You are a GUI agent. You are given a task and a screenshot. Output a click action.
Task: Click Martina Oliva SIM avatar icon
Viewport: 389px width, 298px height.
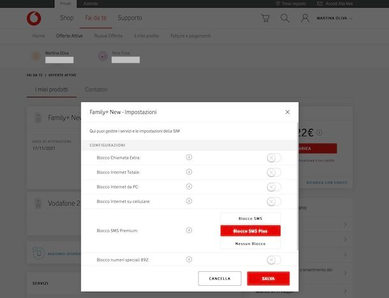[36, 56]
